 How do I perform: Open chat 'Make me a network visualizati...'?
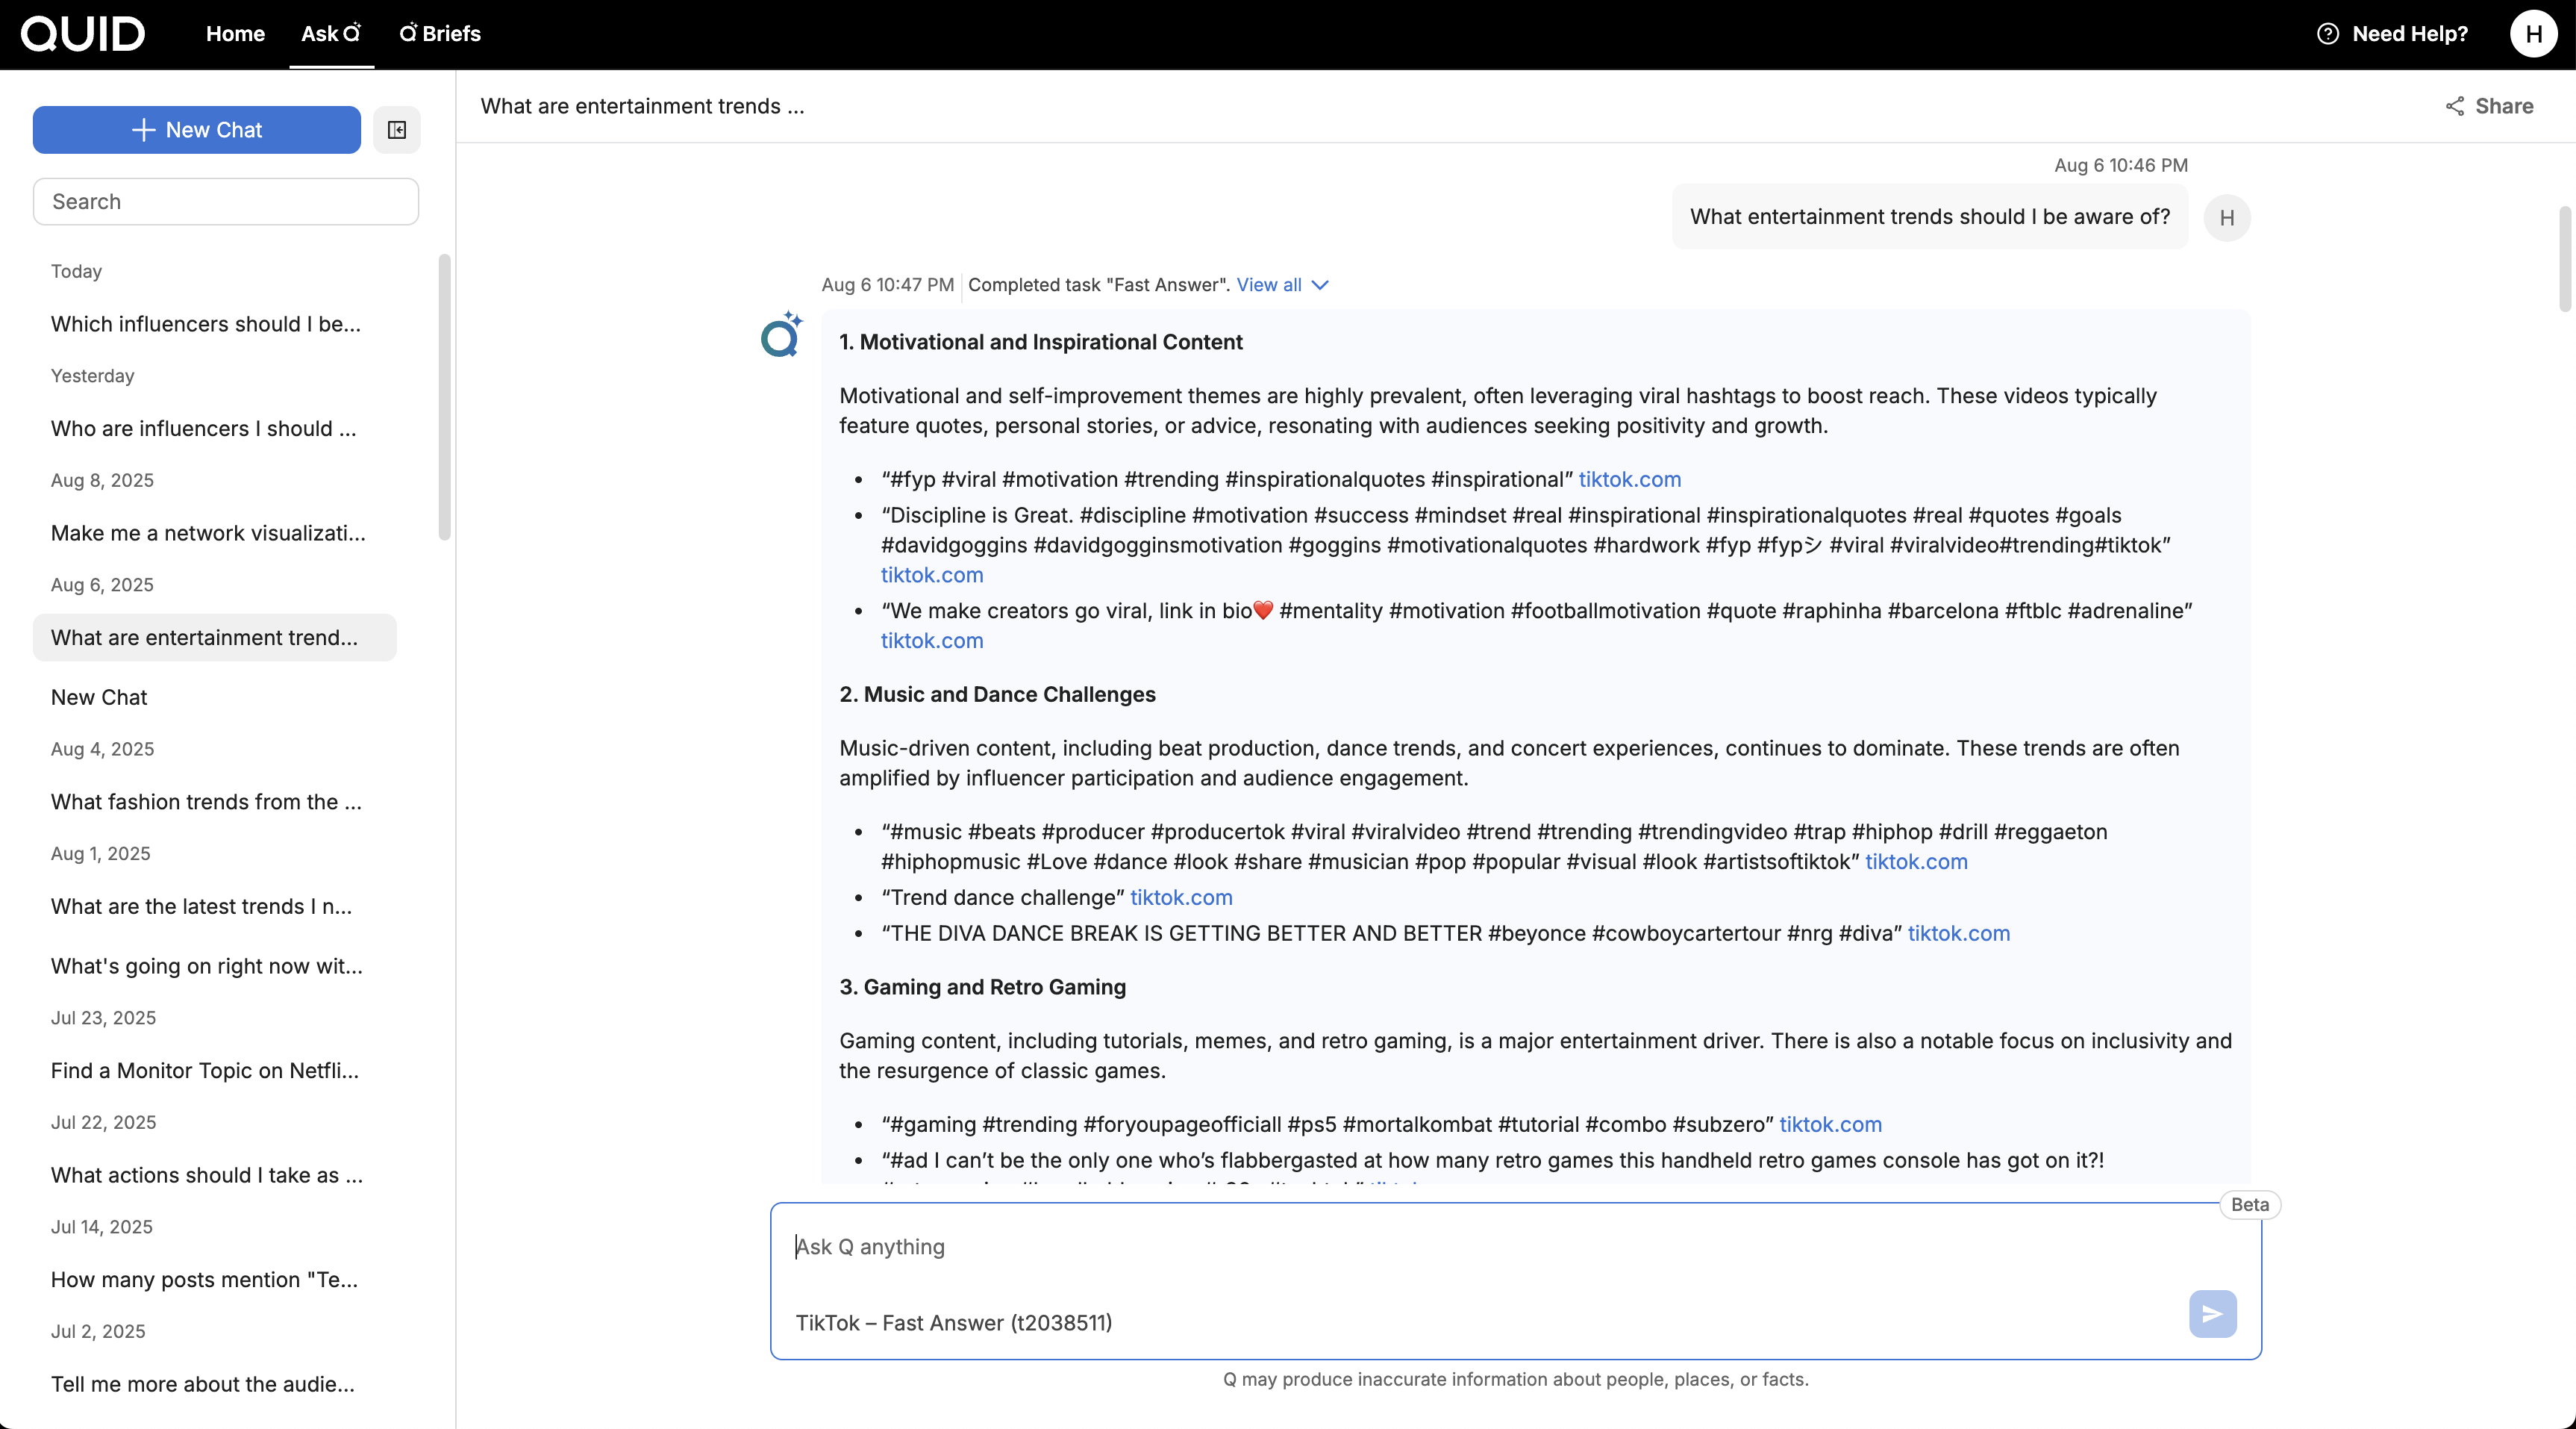pos(208,533)
